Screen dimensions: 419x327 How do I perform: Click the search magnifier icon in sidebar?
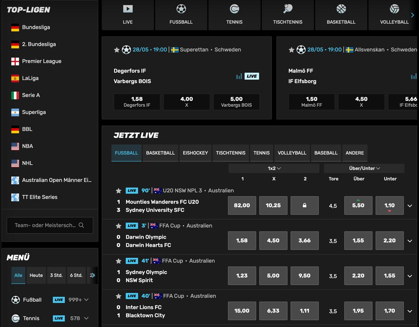81,225
